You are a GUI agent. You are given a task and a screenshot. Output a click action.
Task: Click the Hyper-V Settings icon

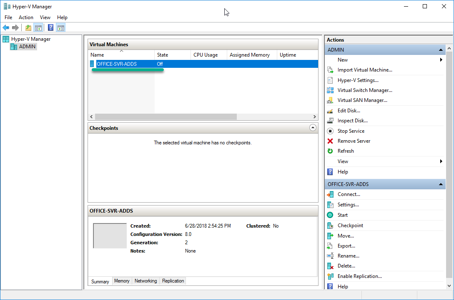330,80
